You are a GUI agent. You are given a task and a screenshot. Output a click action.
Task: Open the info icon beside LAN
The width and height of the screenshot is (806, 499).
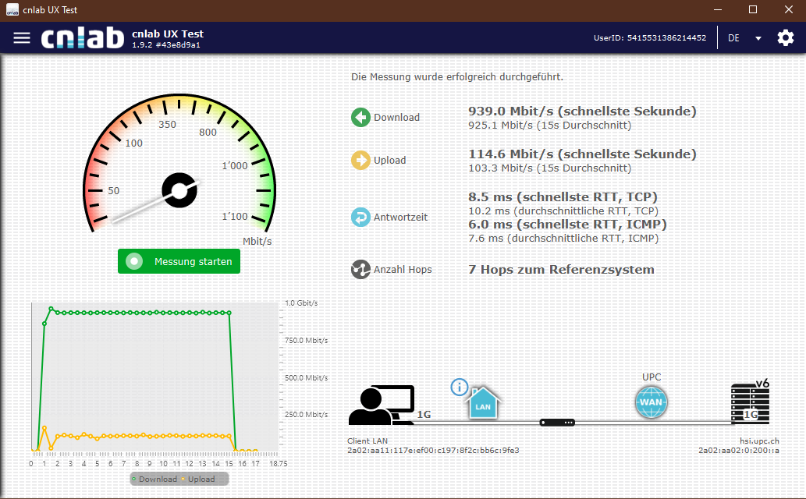[459, 387]
